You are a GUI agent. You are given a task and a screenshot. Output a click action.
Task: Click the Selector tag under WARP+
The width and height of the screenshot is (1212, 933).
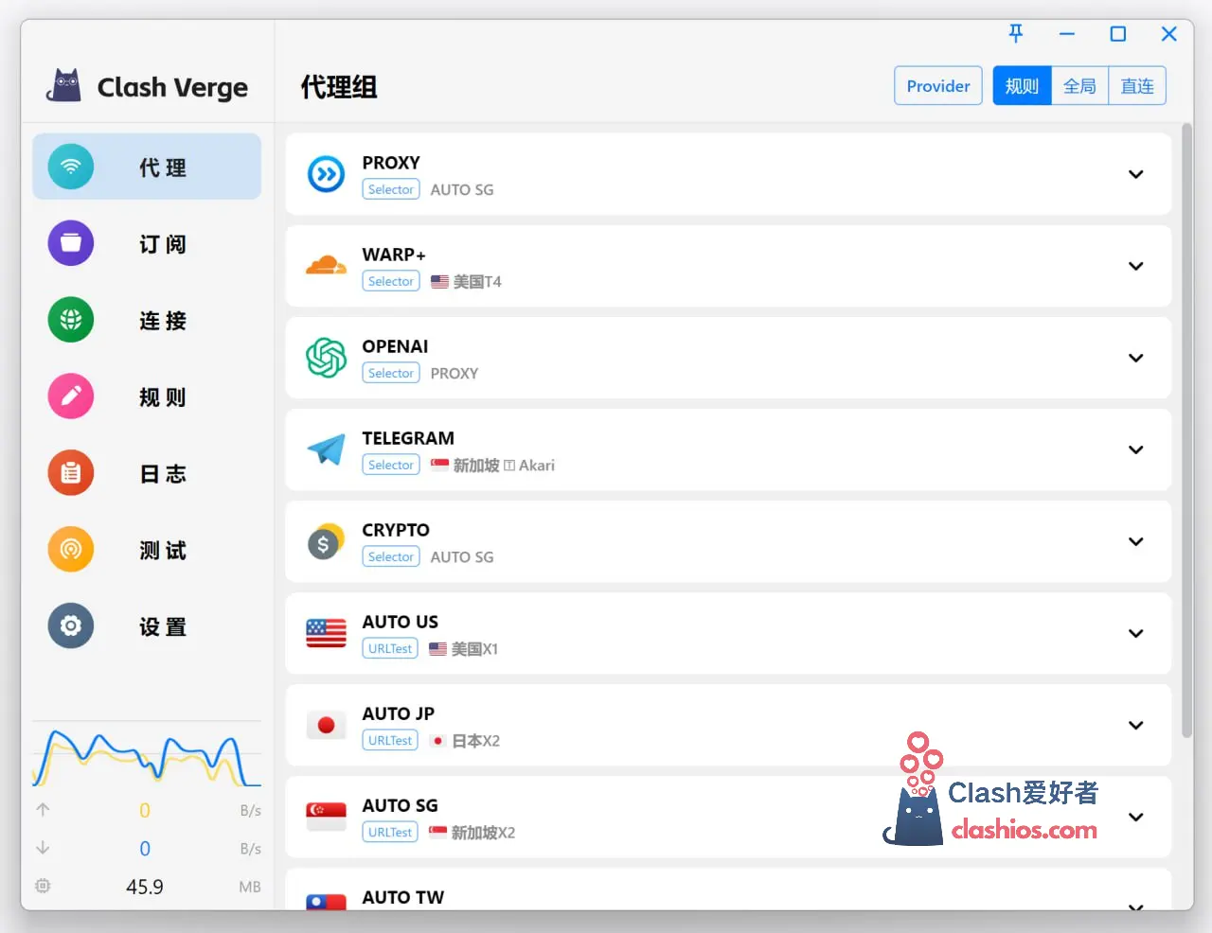pyautogui.click(x=391, y=281)
